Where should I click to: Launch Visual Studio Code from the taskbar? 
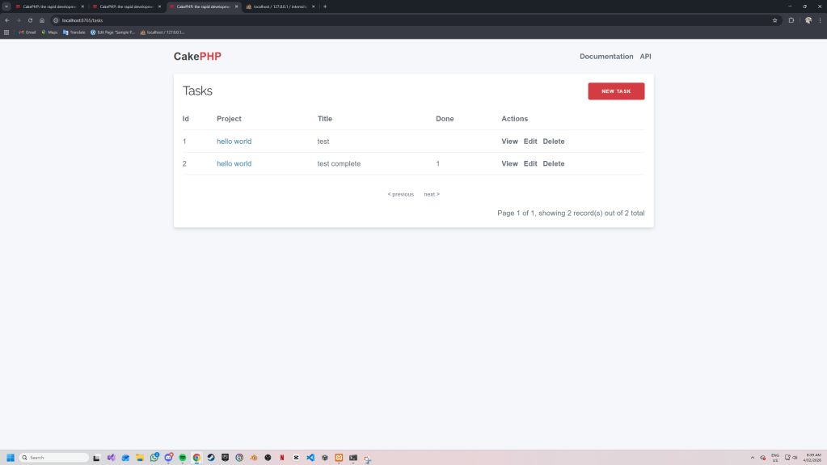(x=310, y=458)
